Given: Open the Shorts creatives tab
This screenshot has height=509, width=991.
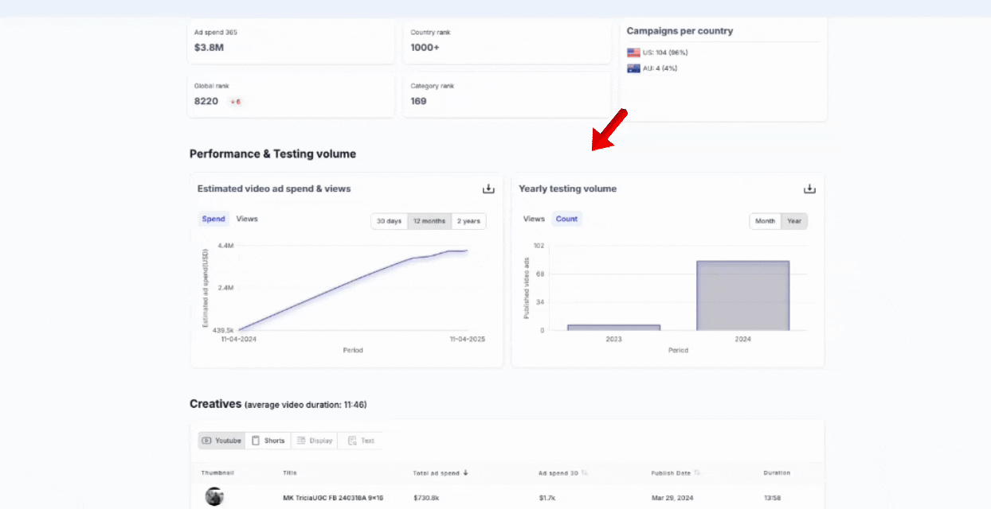Looking at the screenshot, I should click(267, 441).
